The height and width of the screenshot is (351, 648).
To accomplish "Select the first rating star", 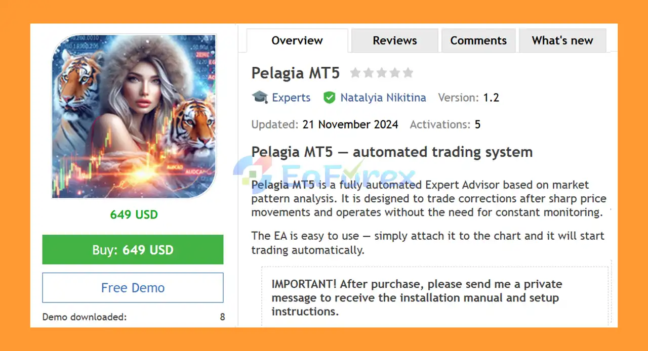I will [355, 73].
